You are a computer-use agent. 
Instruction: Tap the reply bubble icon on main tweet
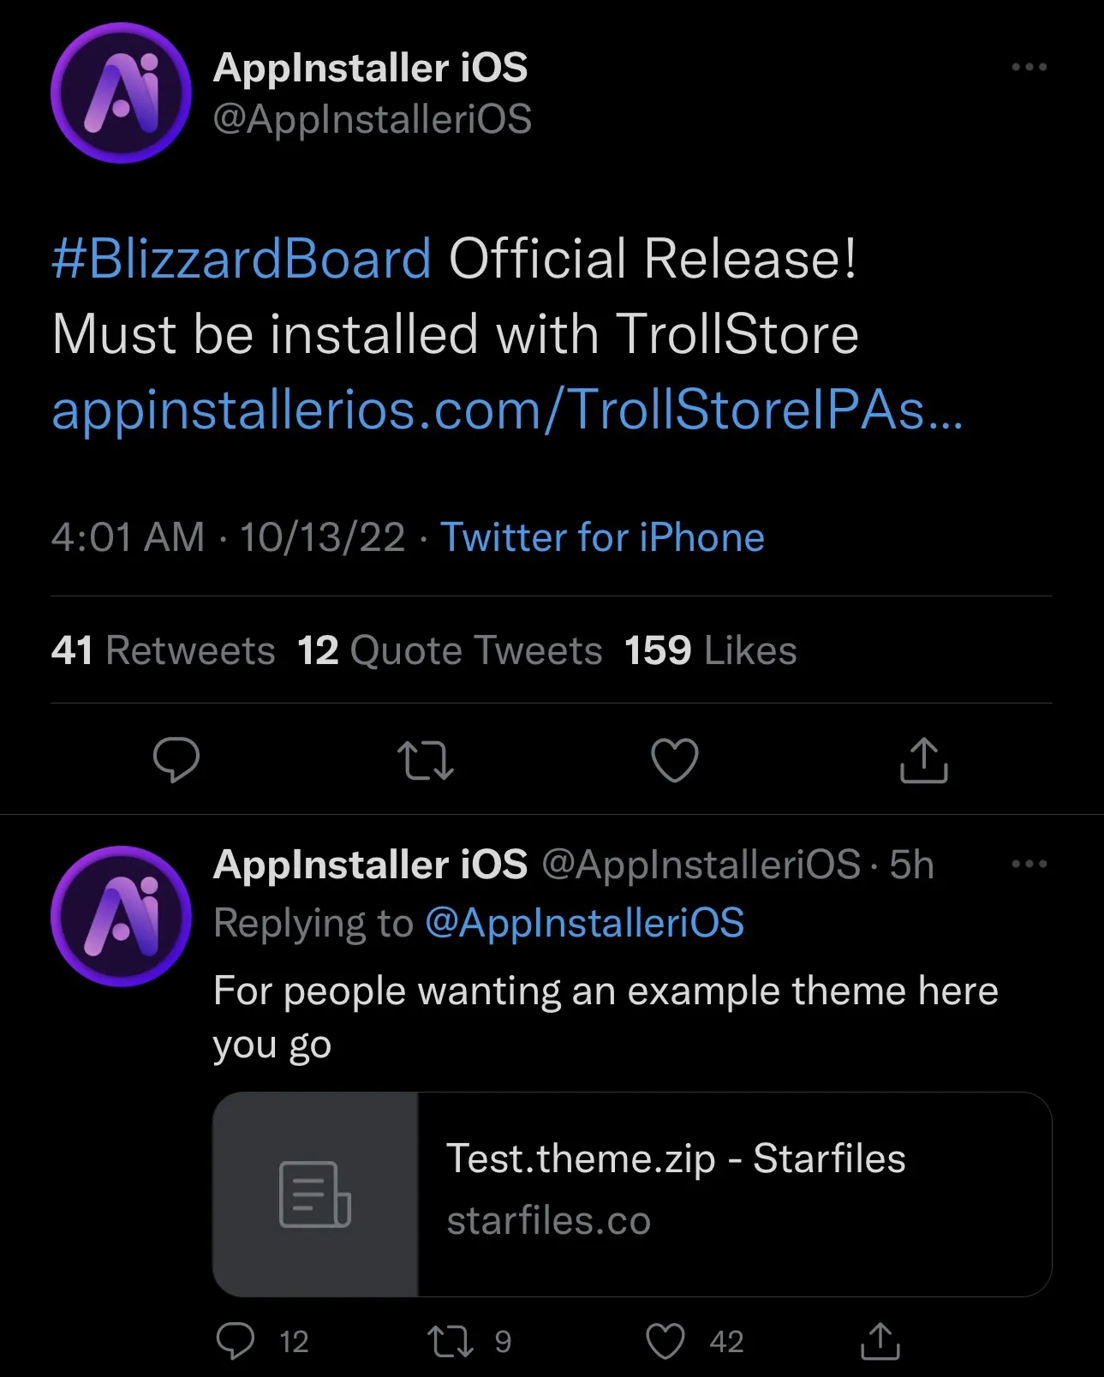176,760
